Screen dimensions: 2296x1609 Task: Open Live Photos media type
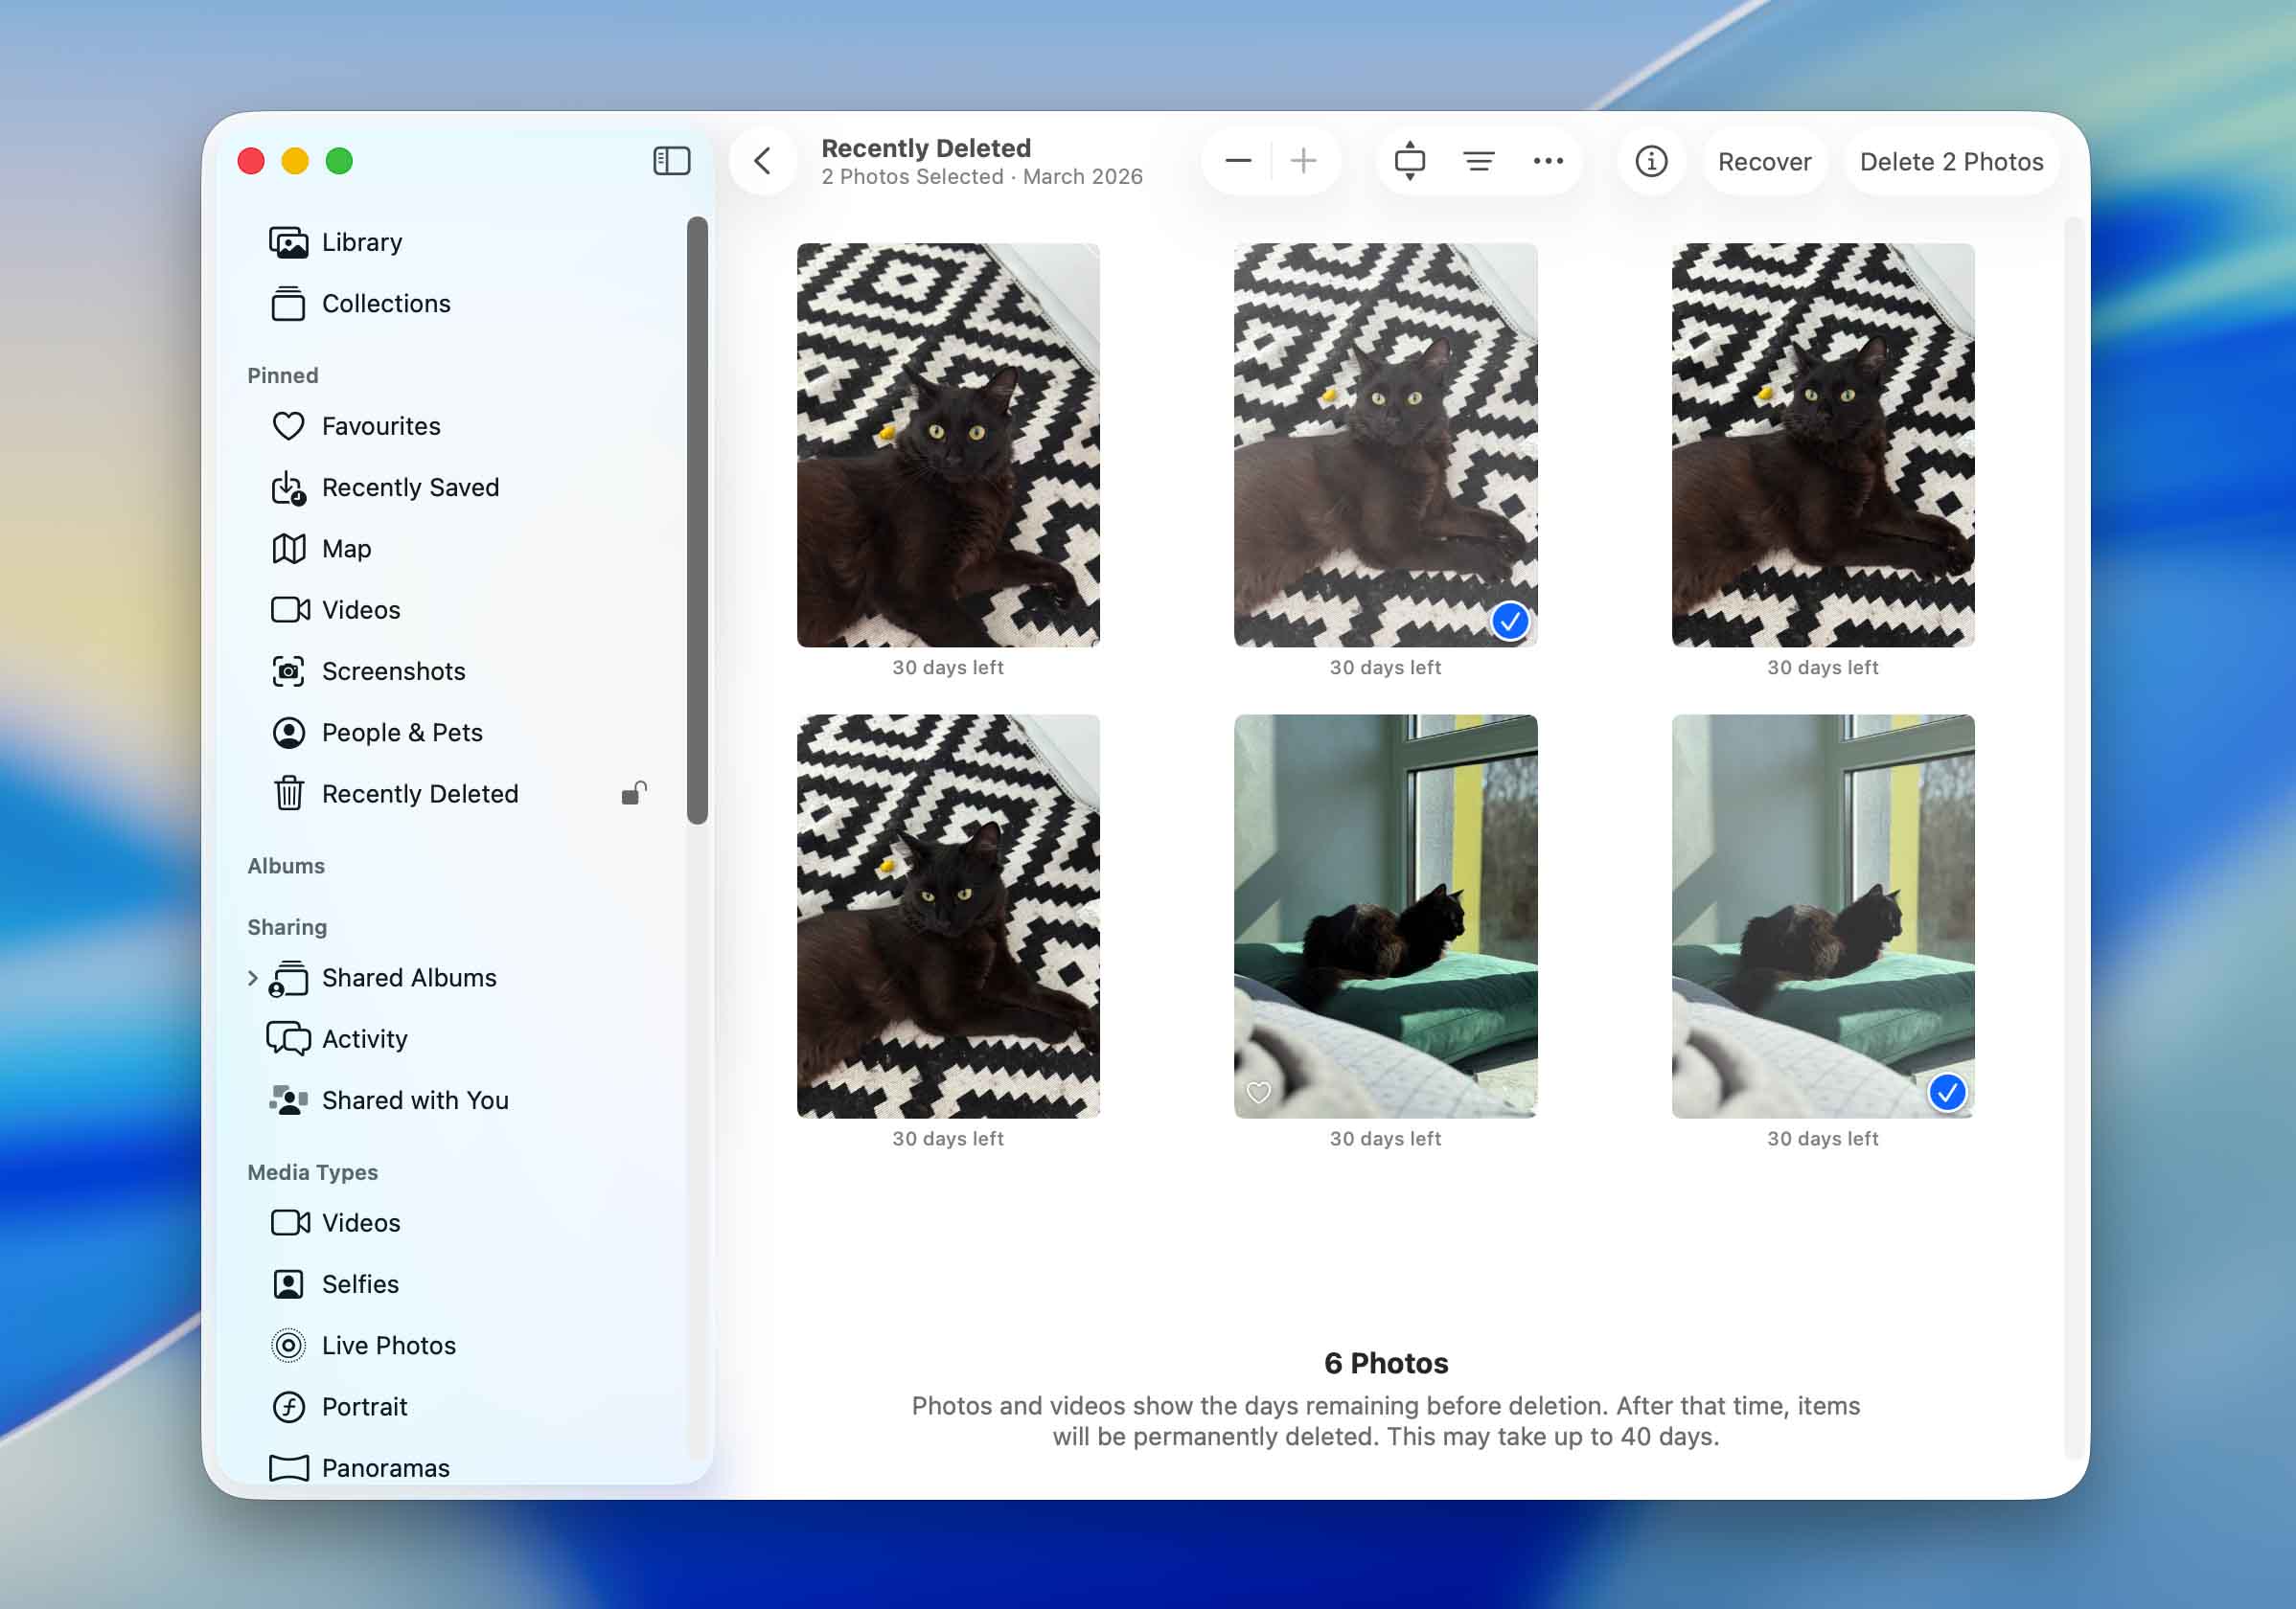coord(460,1347)
